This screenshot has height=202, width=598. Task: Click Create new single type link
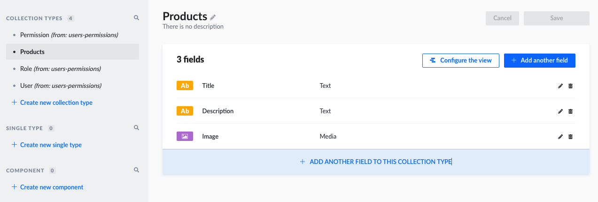point(51,145)
